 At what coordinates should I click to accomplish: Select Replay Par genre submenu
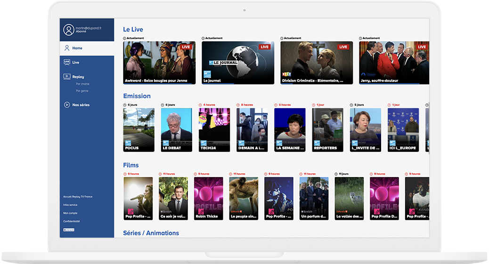point(82,91)
